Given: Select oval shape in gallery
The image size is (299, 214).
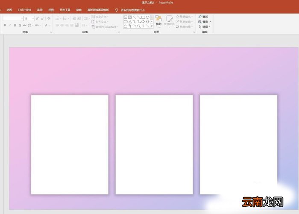Looking at the screenshot, I should point(147,17).
